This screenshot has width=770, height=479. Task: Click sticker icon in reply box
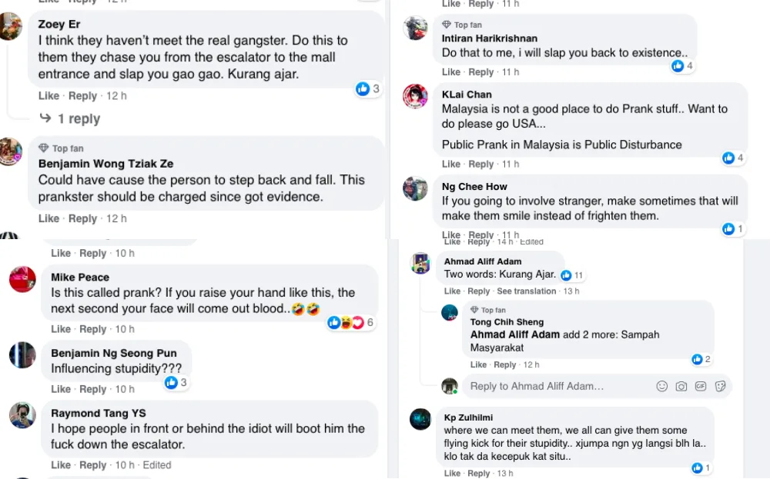720,386
